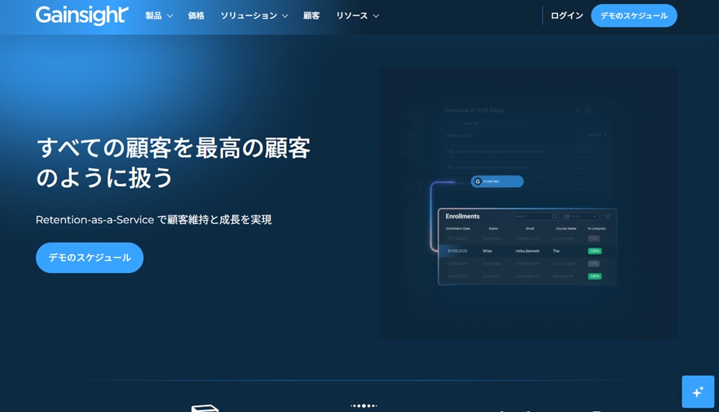This screenshot has height=412, width=719.
Task: Click the Enrollments panel title
Action: [462, 216]
